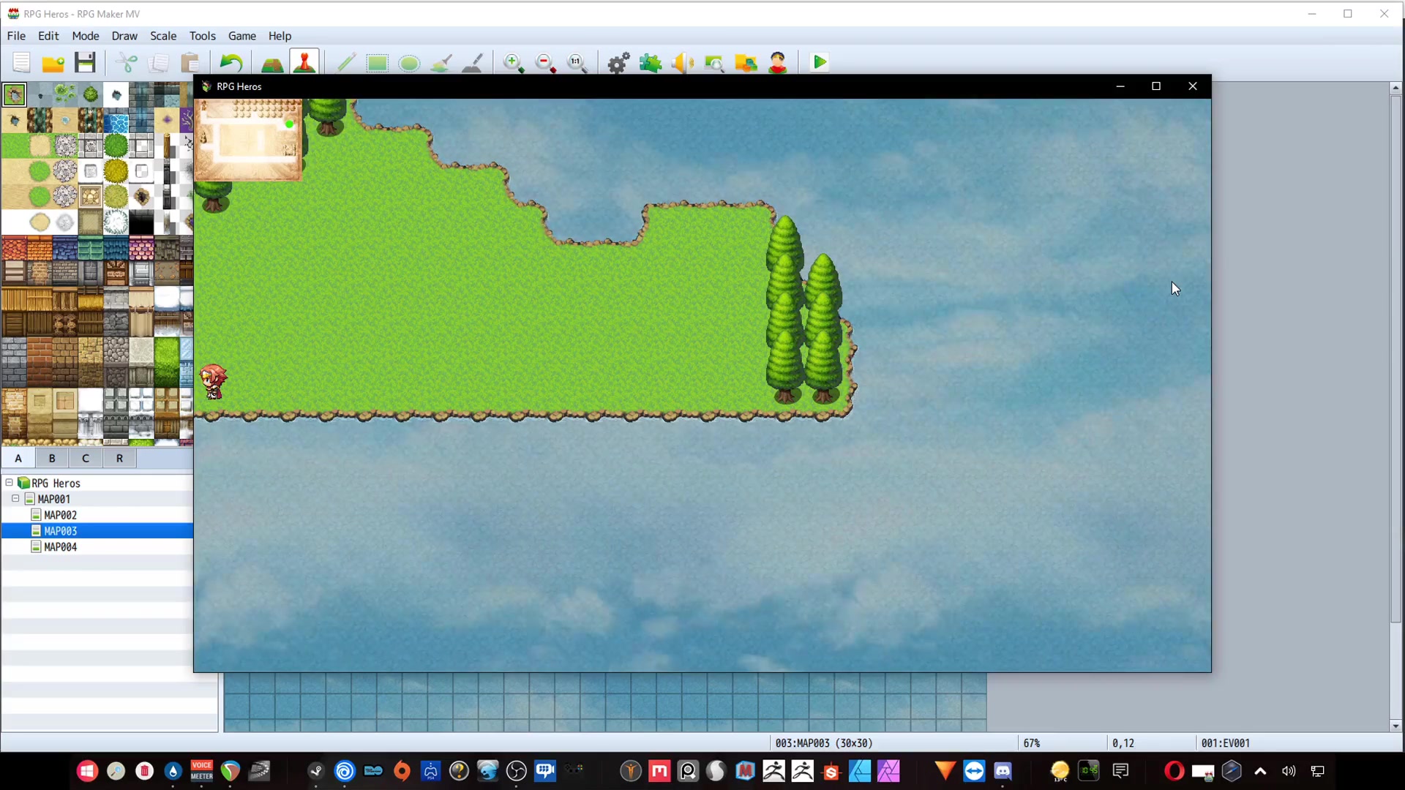Select MAP003 in the map tree

(60, 532)
